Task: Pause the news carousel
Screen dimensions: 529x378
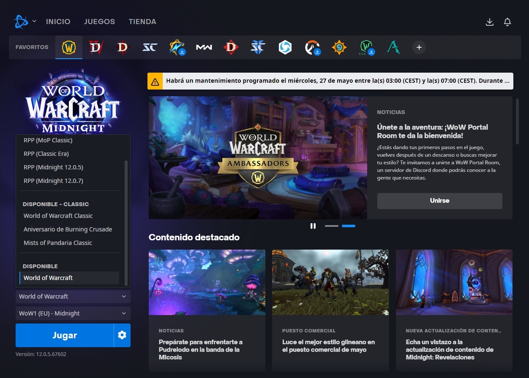Action: (x=313, y=226)
